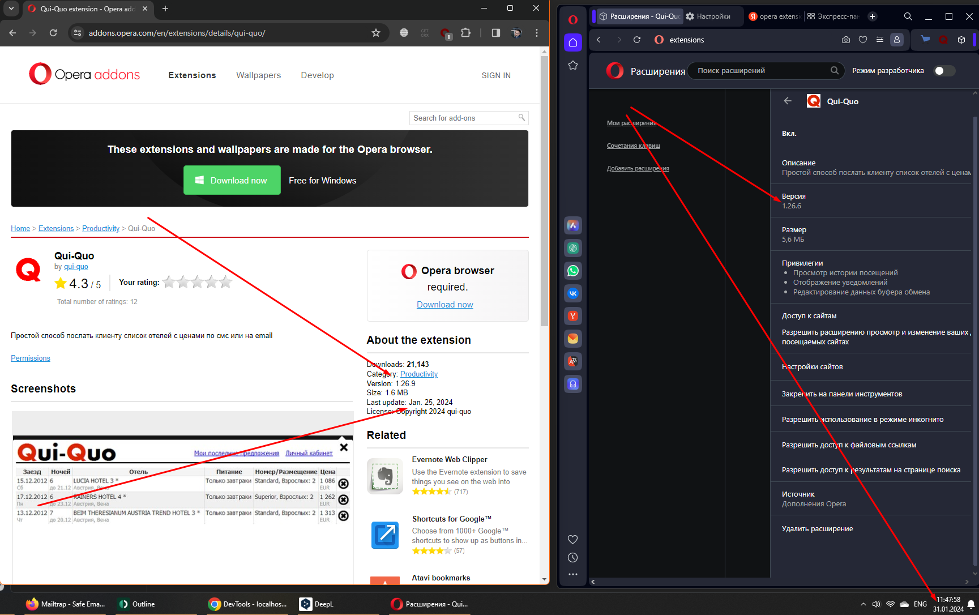Open Develop menu on Opera addons
This screenshot has width=979, height=615.
(x=317, y=75)
